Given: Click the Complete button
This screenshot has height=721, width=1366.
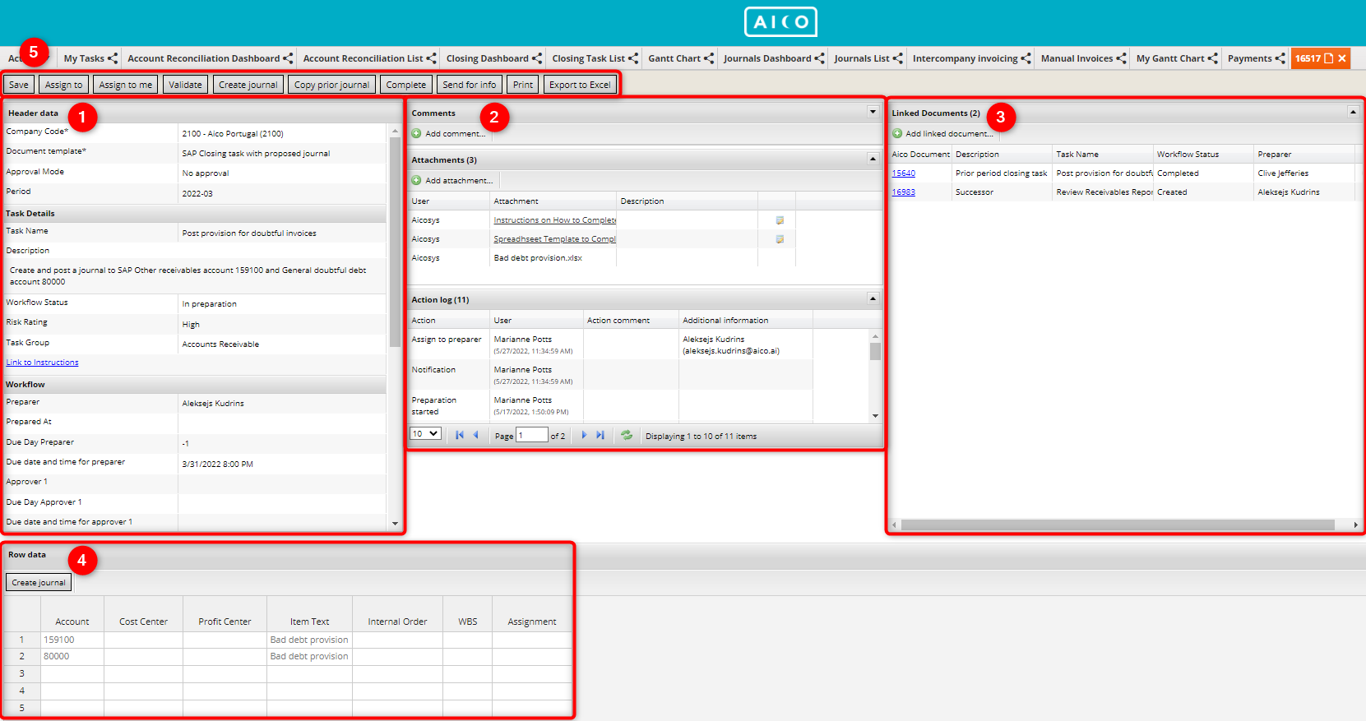Looking at the screenshot, I should (x=406, y=85).
